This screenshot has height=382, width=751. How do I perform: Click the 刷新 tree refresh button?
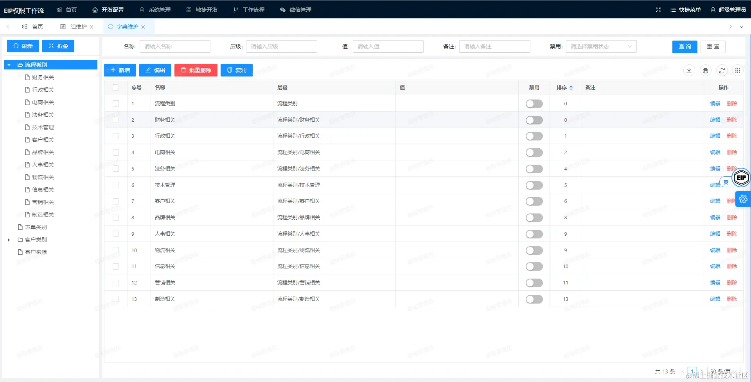click(23, 46)
